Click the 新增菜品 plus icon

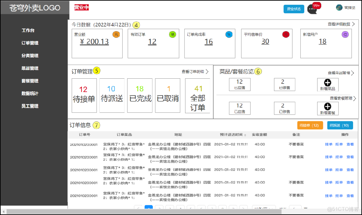pyautogui.click(x=327, y=83)
